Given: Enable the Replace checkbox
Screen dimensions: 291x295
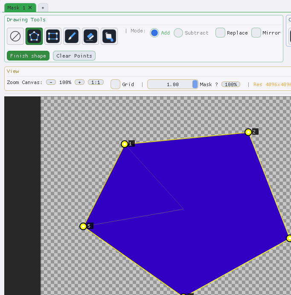Looking at the screenshot, I should [220, 33].
